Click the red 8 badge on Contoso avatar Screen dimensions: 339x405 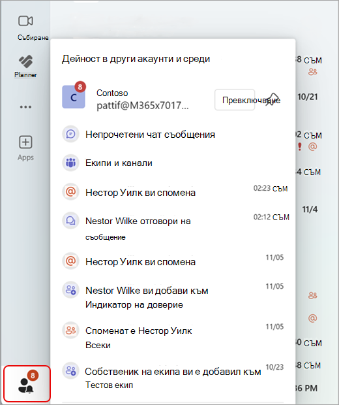click(80, 87)
